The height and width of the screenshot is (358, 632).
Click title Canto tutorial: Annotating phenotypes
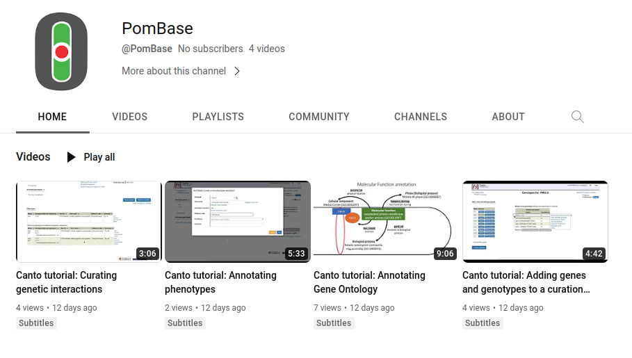pyautogui.click(x=220, y=282)
